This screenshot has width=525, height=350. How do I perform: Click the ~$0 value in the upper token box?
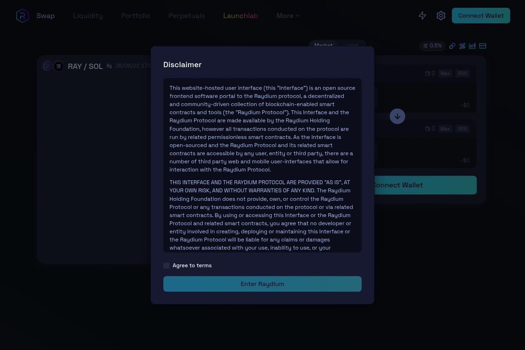465,105
